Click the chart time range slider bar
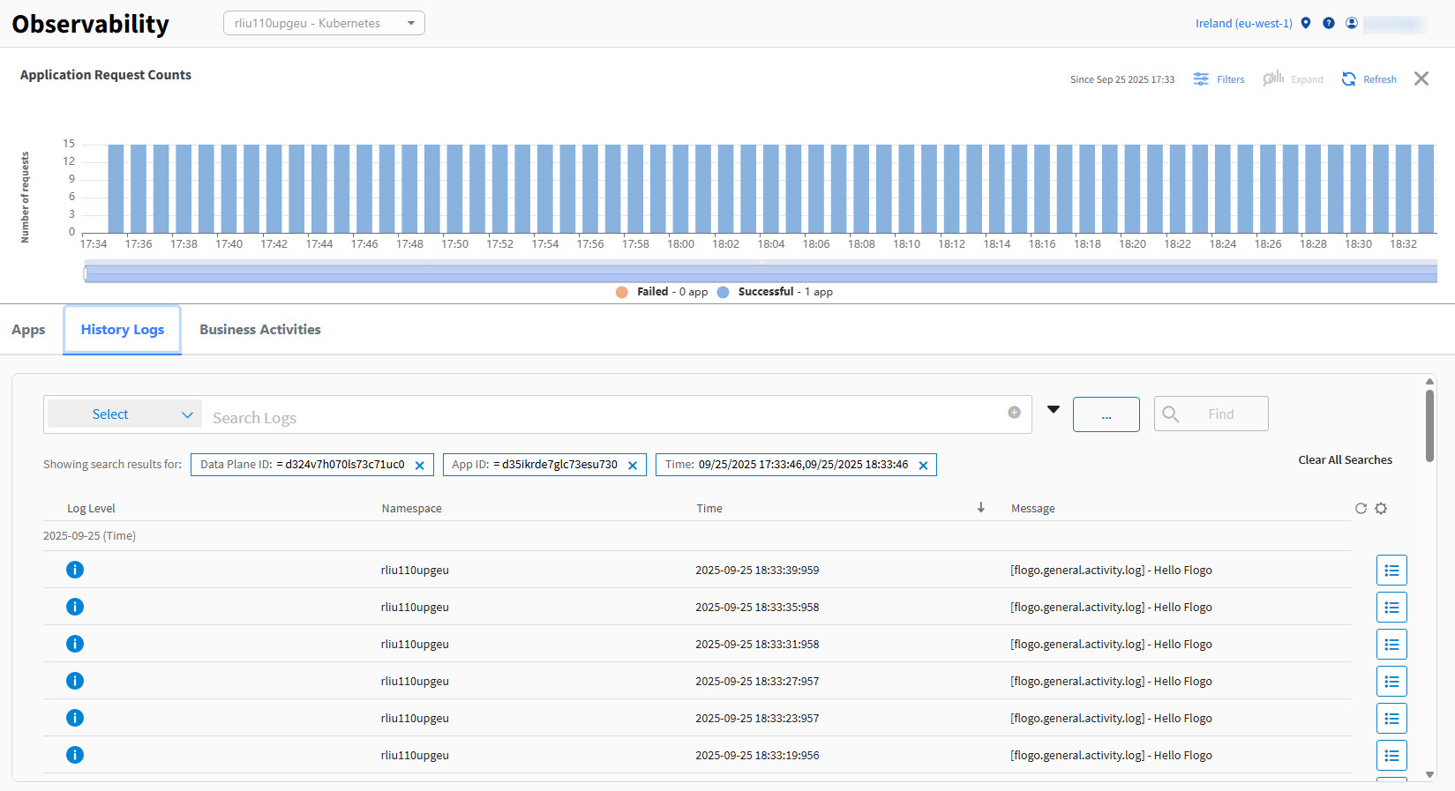The image size is (1455, 791). click(760, 274)
